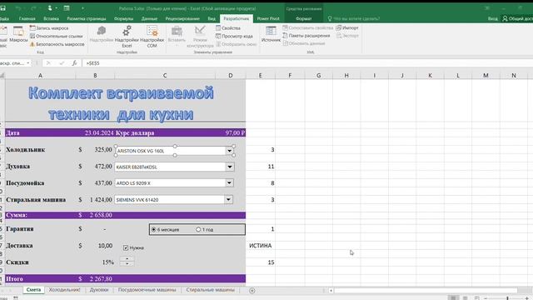Click the formula bar cancel X icon
Screen dimensions: 533x300
(x=48, y=63)
